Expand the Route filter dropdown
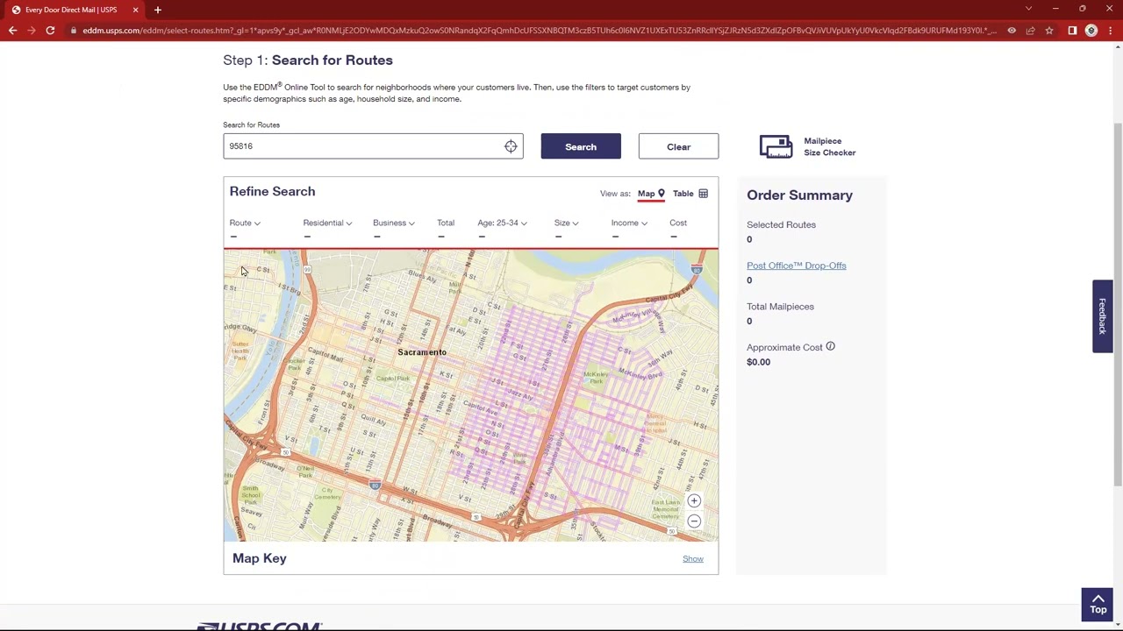1123x631 pixels. [x=245, y=223]
